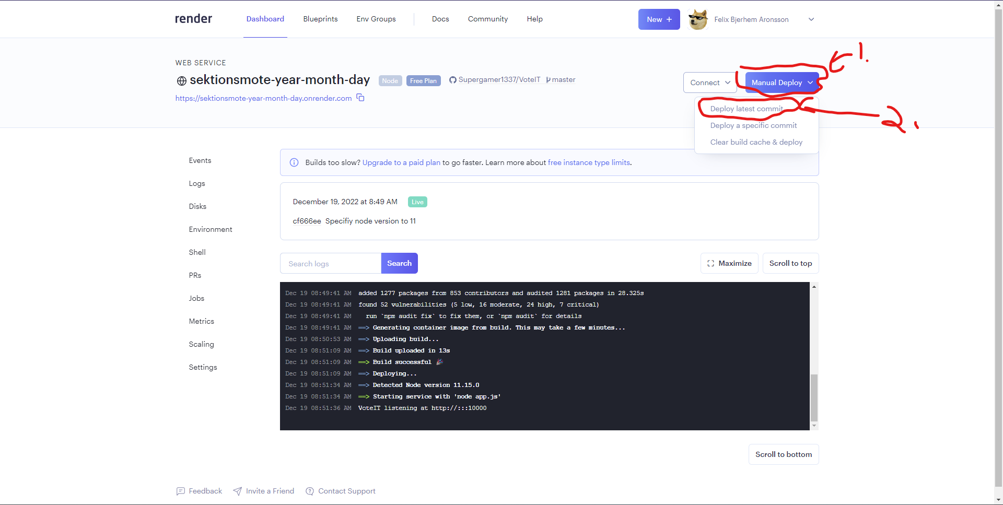Open the Docs link in navbar

(x=440, y=19)
